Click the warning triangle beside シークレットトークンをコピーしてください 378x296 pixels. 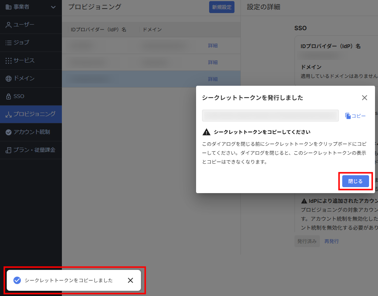[207, 132]
